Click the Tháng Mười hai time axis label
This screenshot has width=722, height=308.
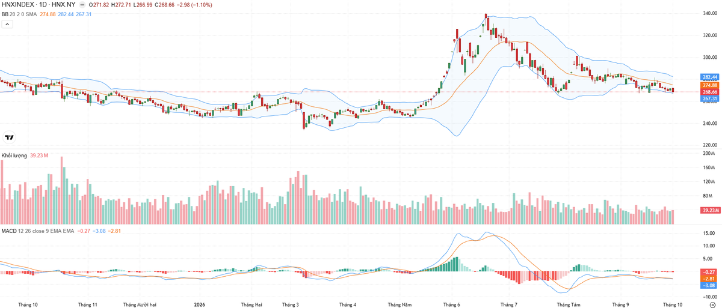(141, 304)
